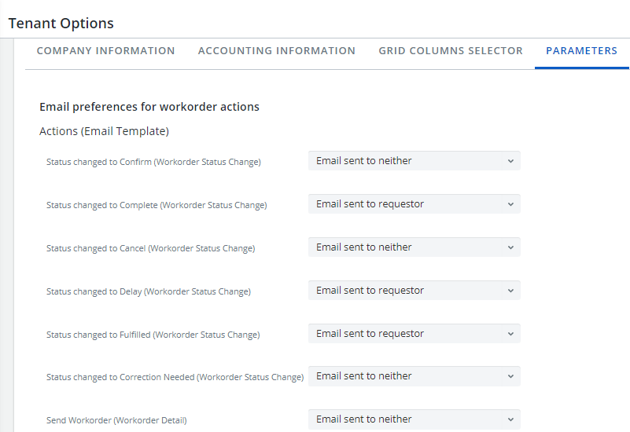630x432 pixels.
Task: Click the Tenant Options page title
Action: 61,24
